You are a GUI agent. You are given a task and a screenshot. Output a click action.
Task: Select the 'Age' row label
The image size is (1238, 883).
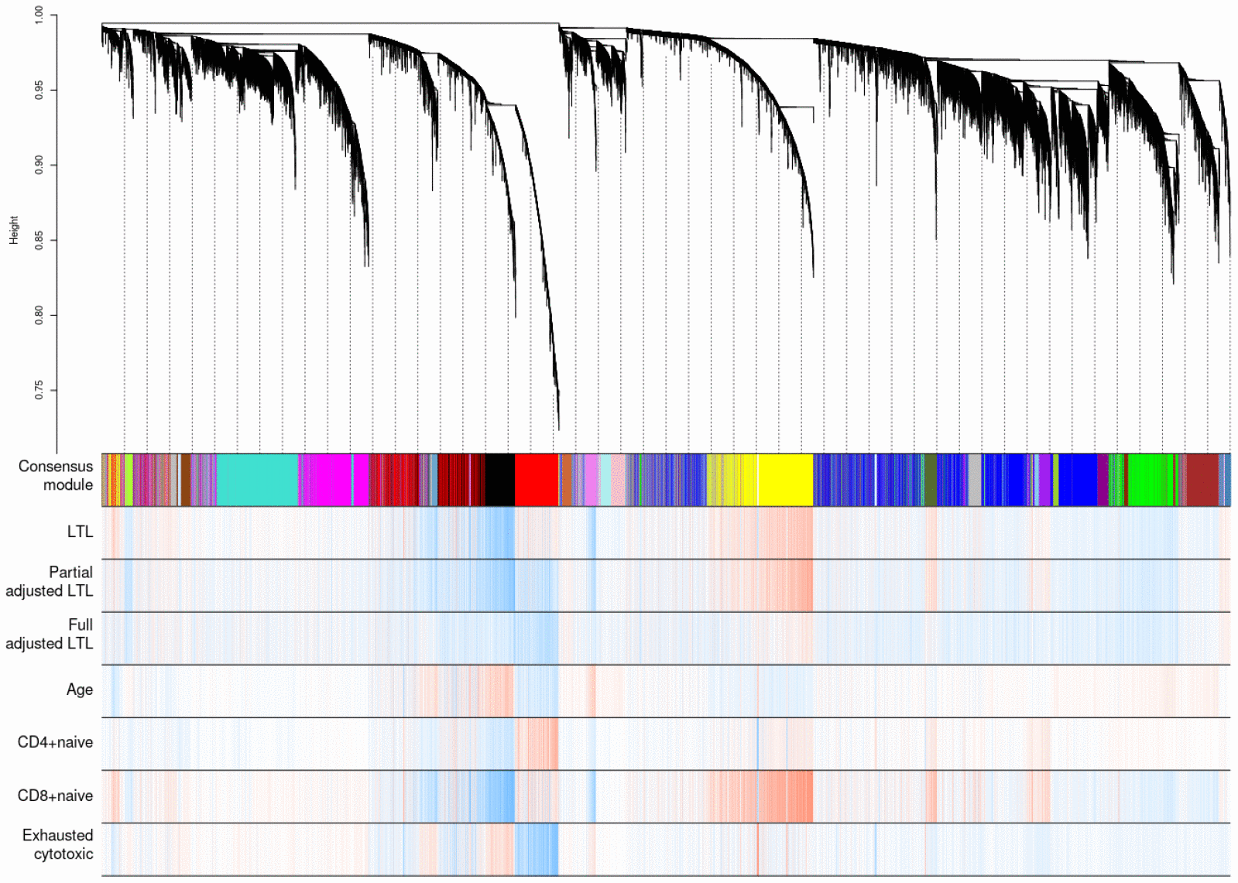(80, 690)
